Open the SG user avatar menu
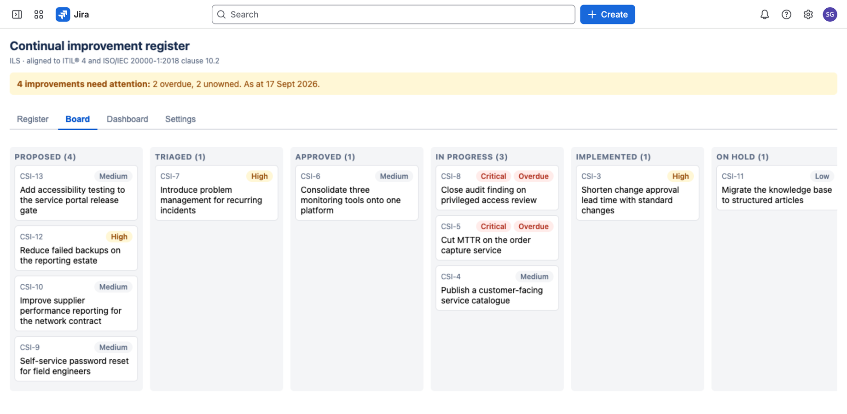The image size is (847, 414). tap(830, 14)
